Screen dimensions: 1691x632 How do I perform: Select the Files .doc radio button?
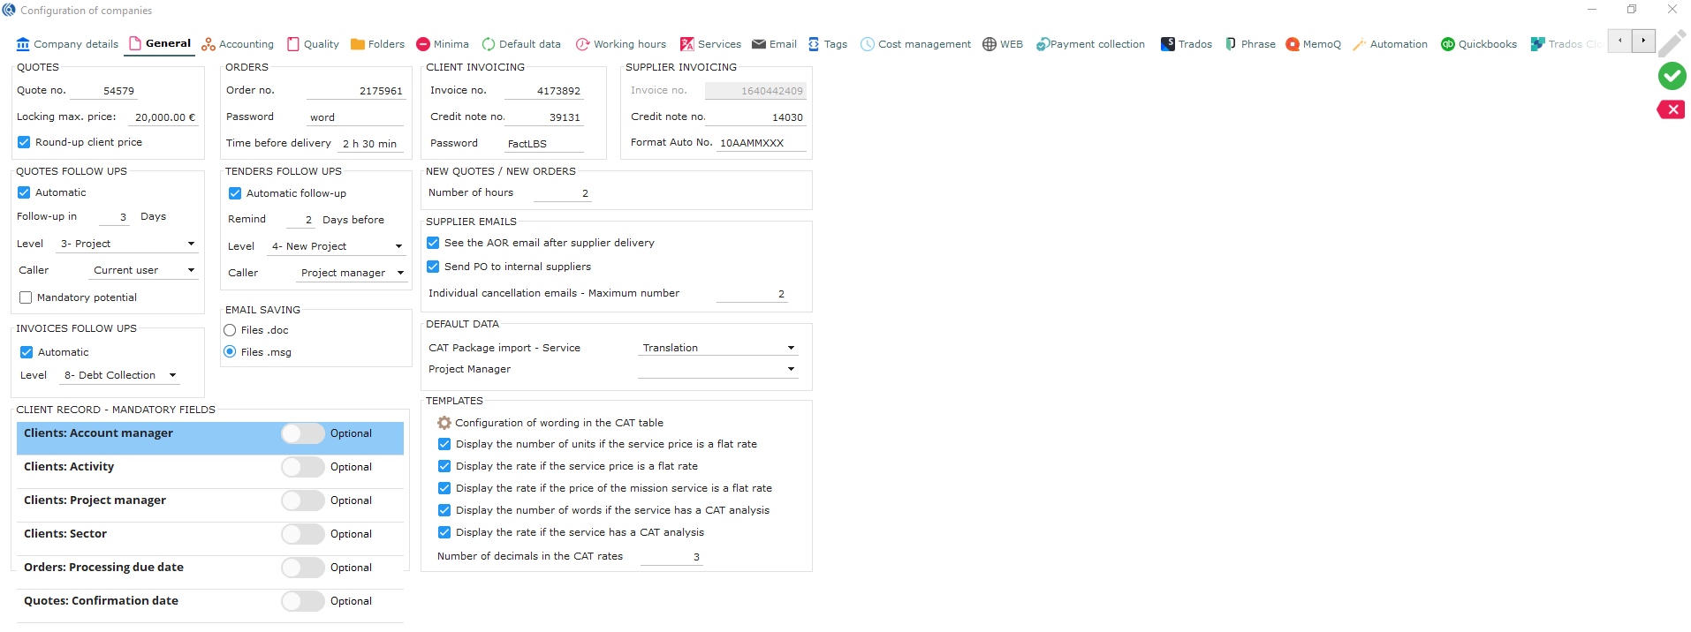click(231, 330)
